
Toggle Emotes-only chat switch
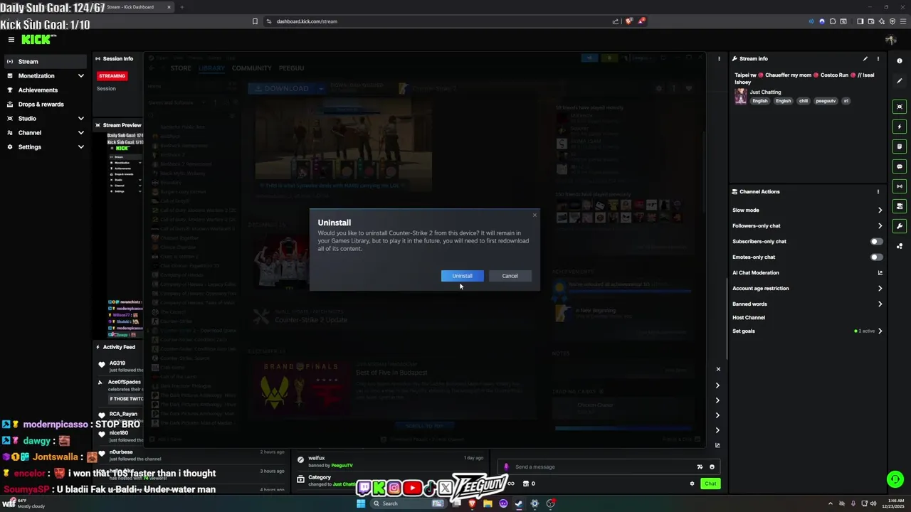876,257
